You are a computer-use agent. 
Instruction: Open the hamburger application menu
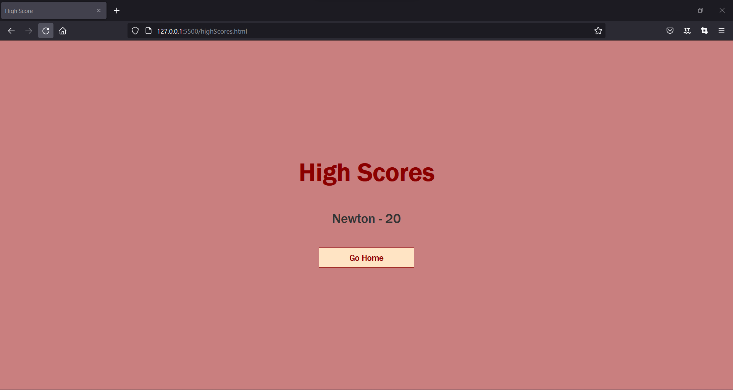722,31
